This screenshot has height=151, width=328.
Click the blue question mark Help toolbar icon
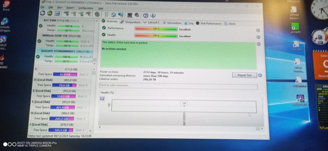146,15
